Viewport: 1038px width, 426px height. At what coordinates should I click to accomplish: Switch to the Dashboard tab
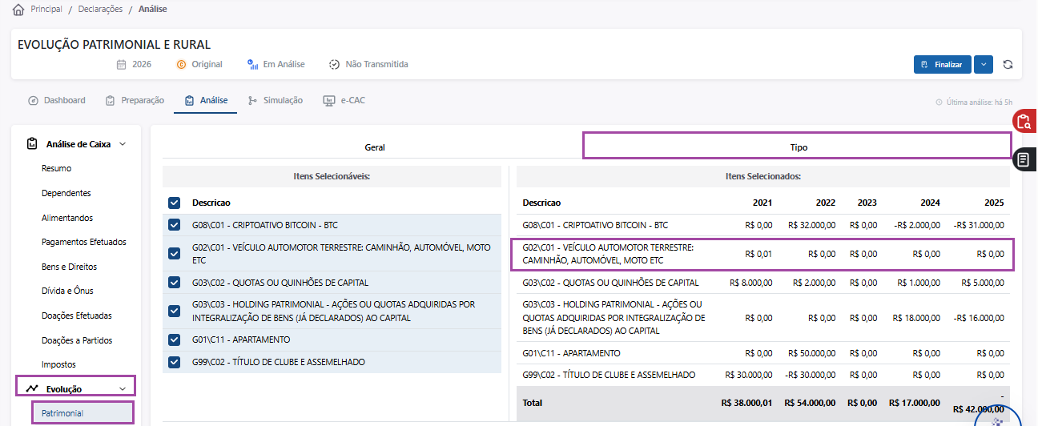click(56, 101)
